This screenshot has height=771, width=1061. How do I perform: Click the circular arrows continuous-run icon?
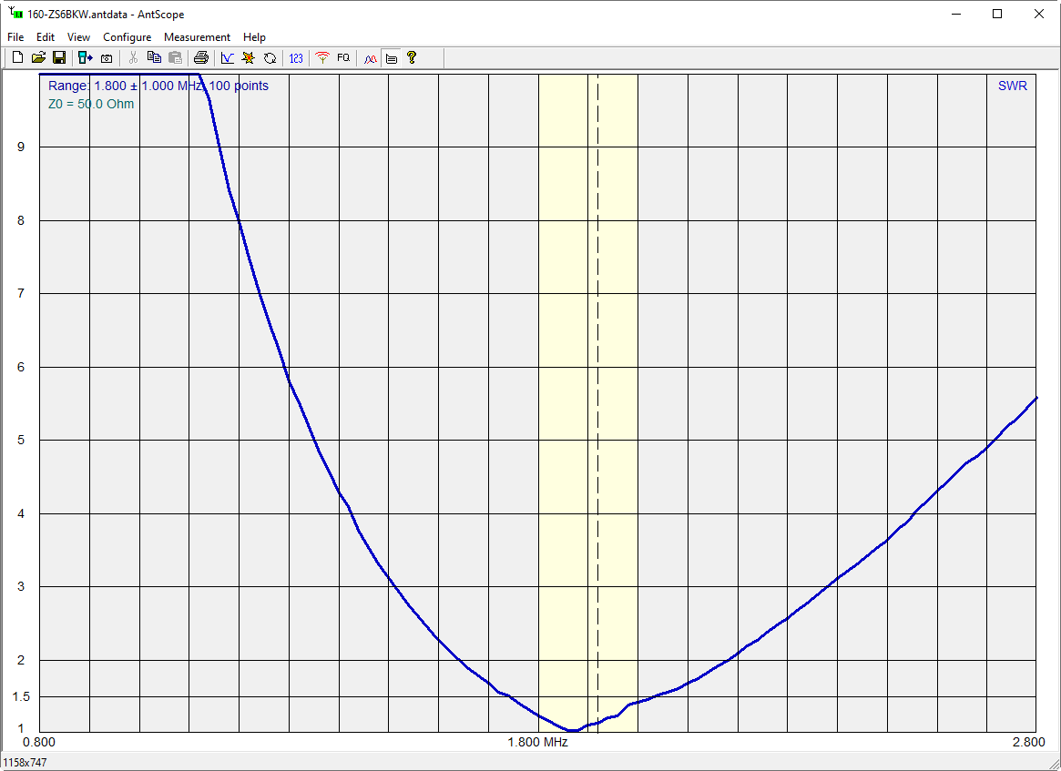270,58
